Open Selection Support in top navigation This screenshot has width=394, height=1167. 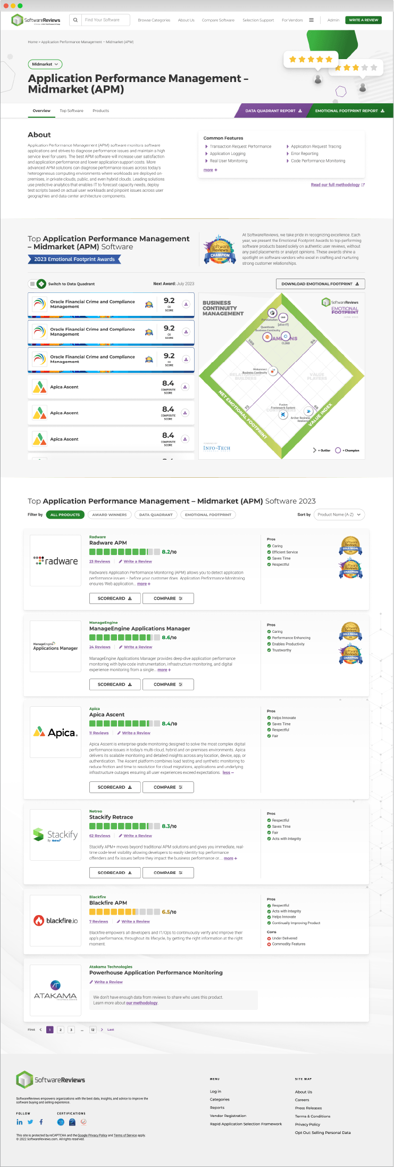pyautogui.click(x=258, y=20)
